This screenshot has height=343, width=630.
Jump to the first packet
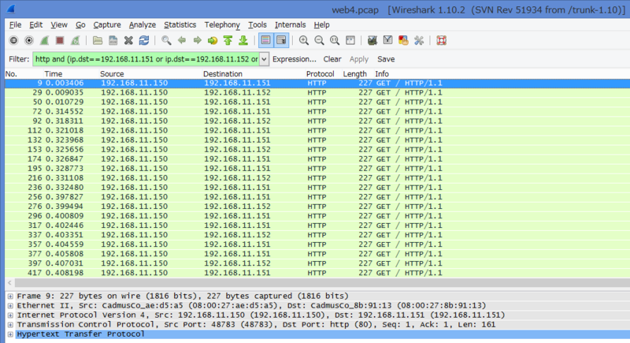click(x=228, y=40)
